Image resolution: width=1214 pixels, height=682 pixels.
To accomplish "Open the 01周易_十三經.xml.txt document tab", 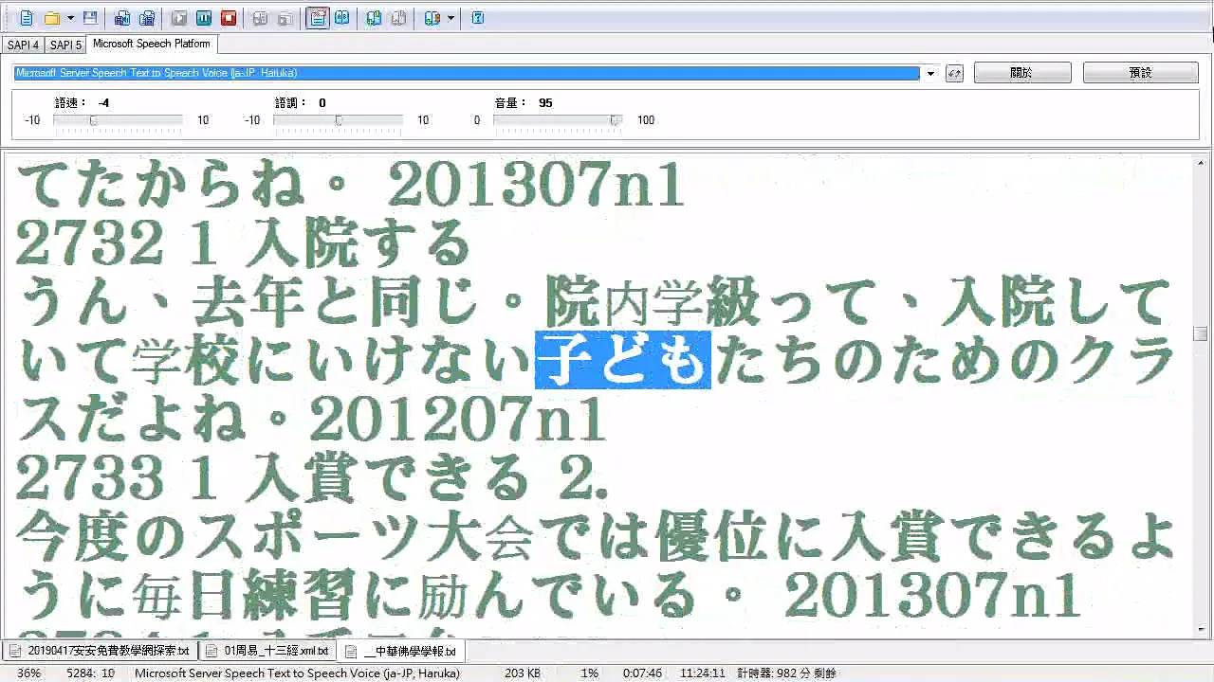I will (x=267, y=651).
